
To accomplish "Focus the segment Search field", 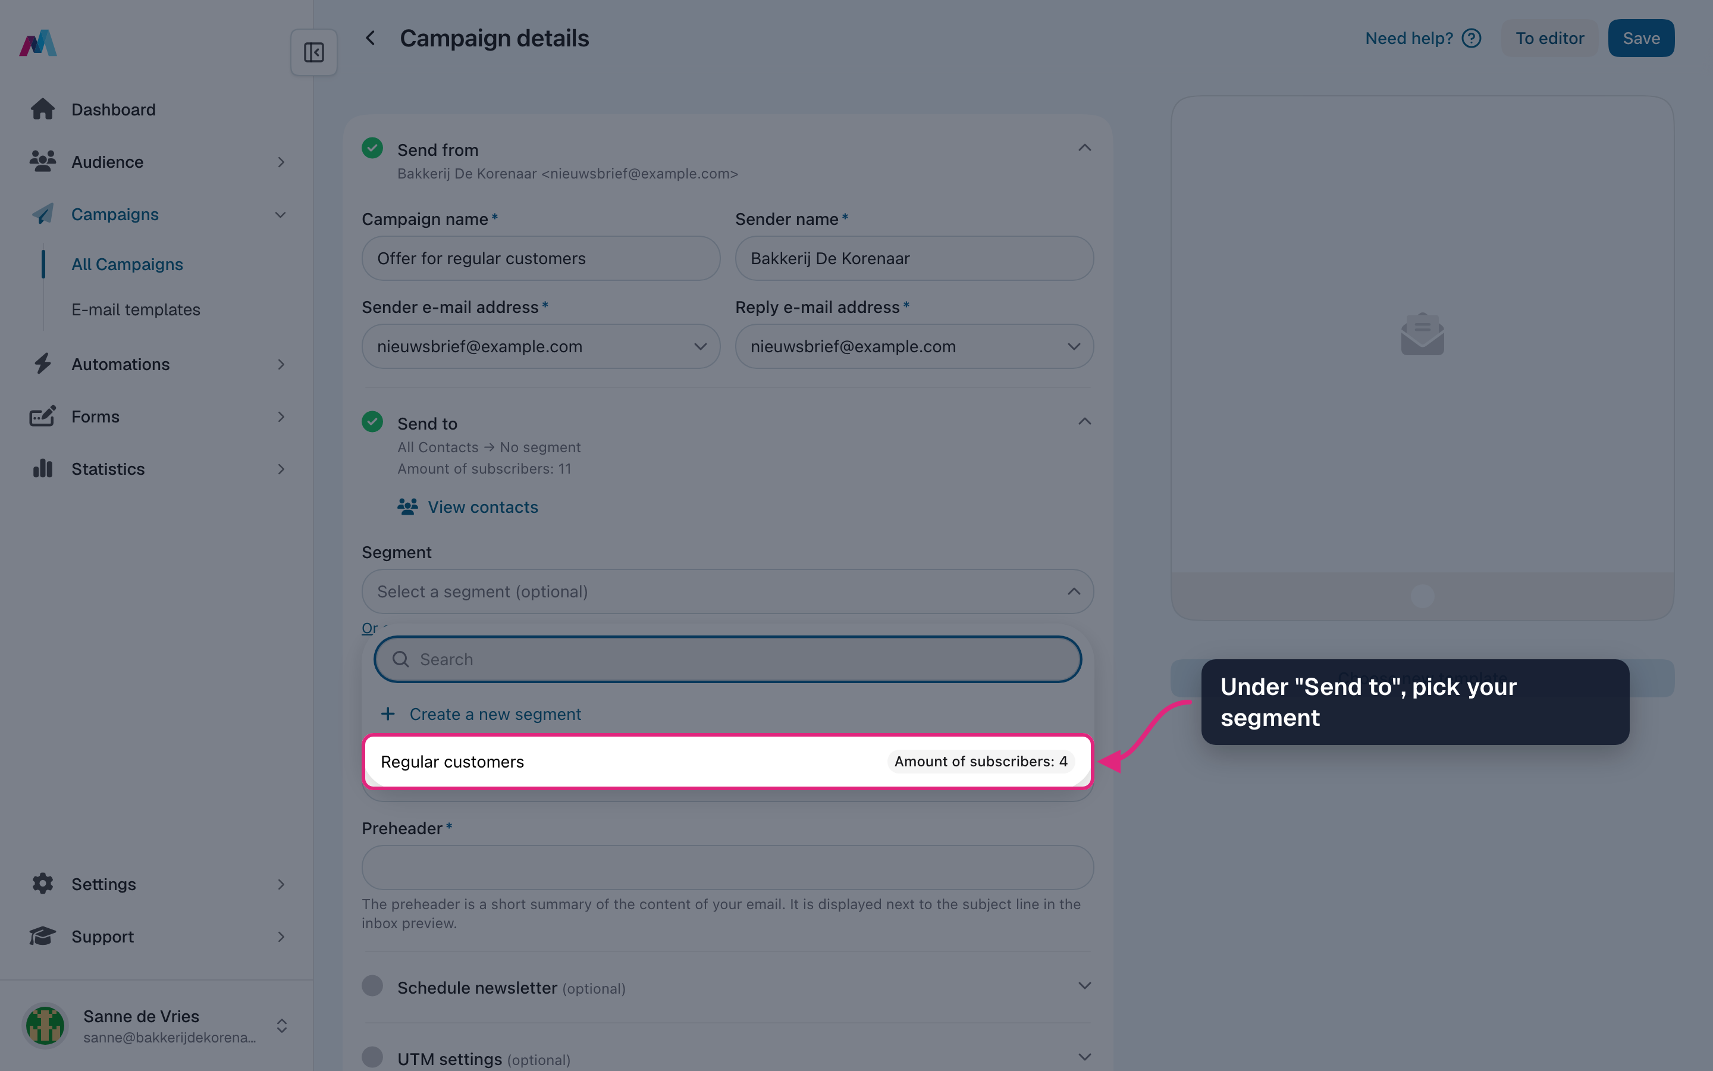I will pyautogui.click(x=727, y=659).
